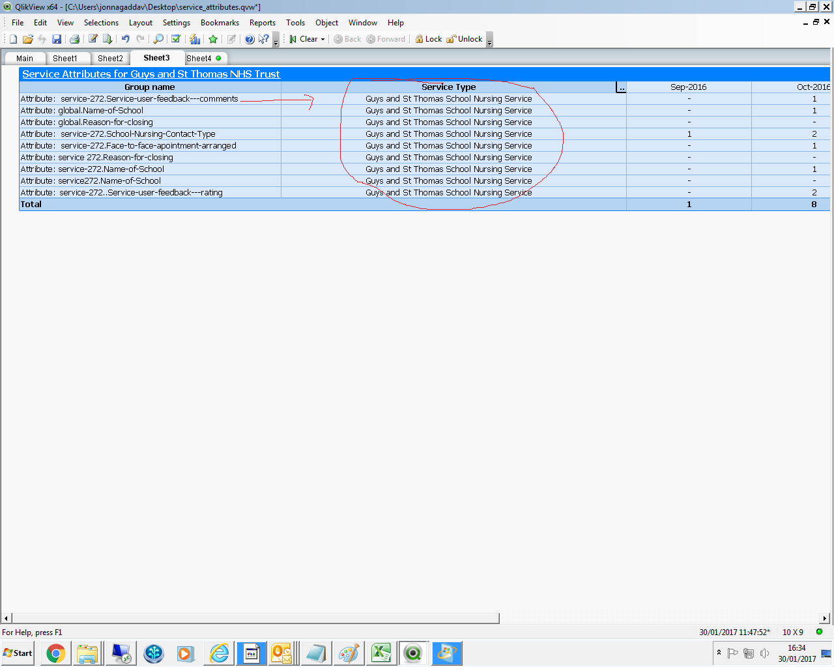Click the horizontal scrollbar thumb
Viewport: 834px width, 667px height.
point(255,618)
